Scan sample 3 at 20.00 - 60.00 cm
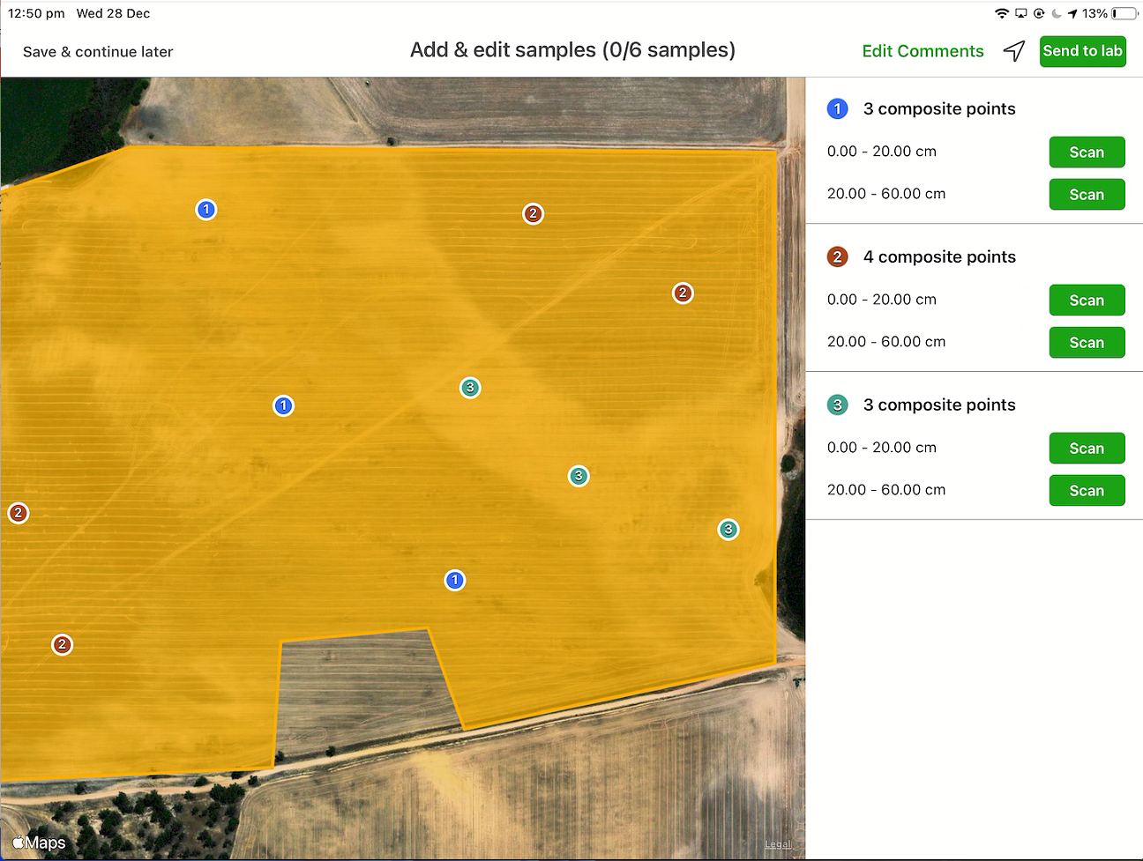 tap(1087, 491)
